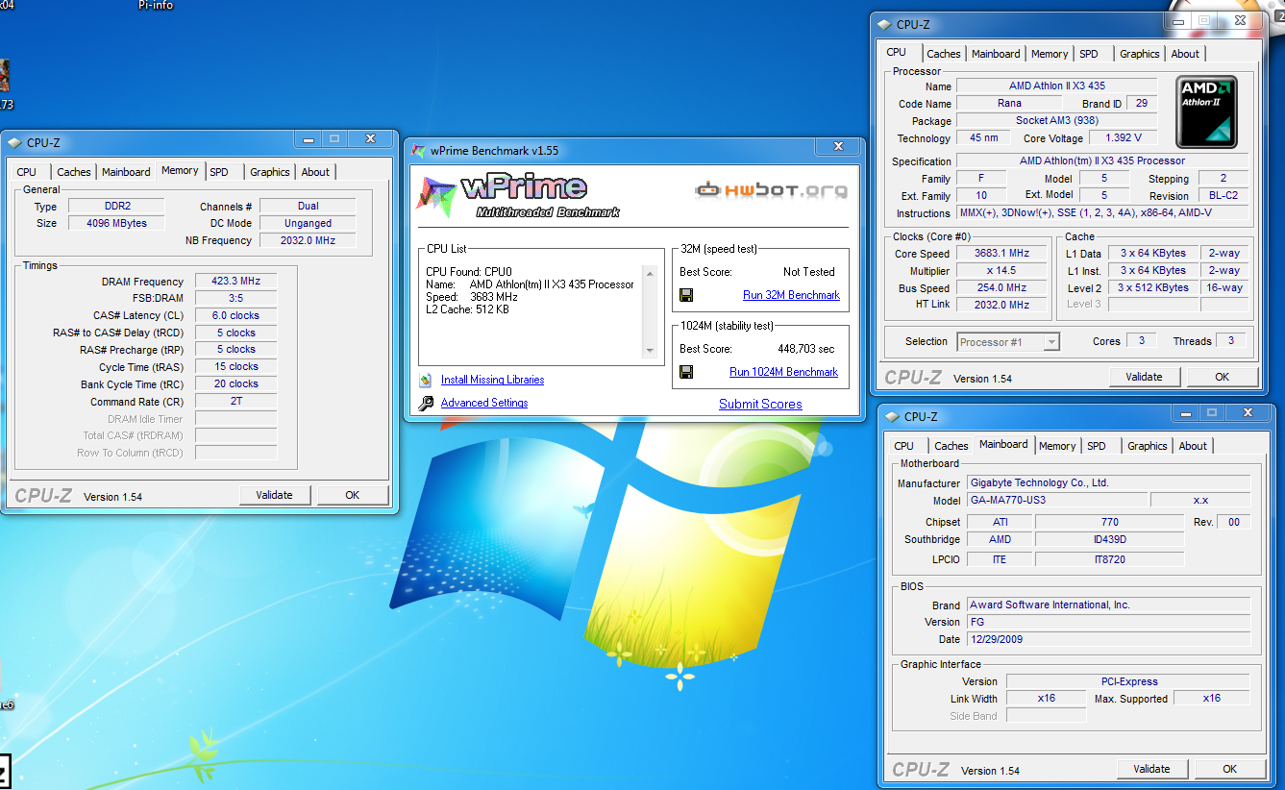Open Graphics tab in bottom-right CPU-Z window
The width and height of the screenshot is (1285, 790).
coord(1148,446)
